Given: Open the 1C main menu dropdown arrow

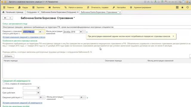Looking at the screenshot, I should tap(5, 2).
